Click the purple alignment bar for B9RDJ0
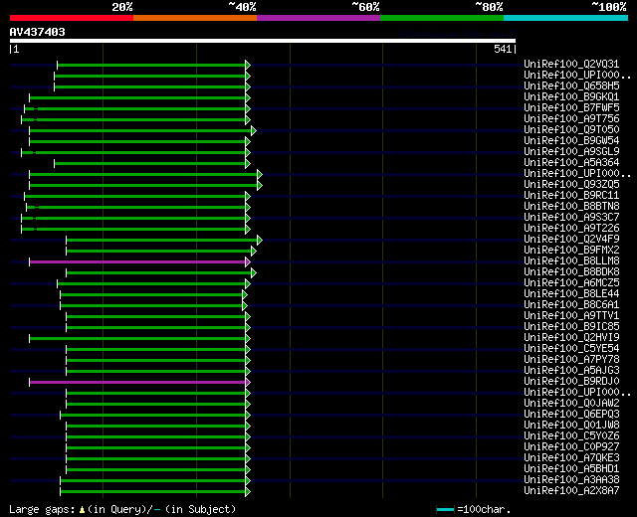 click(x=137, y=382)
